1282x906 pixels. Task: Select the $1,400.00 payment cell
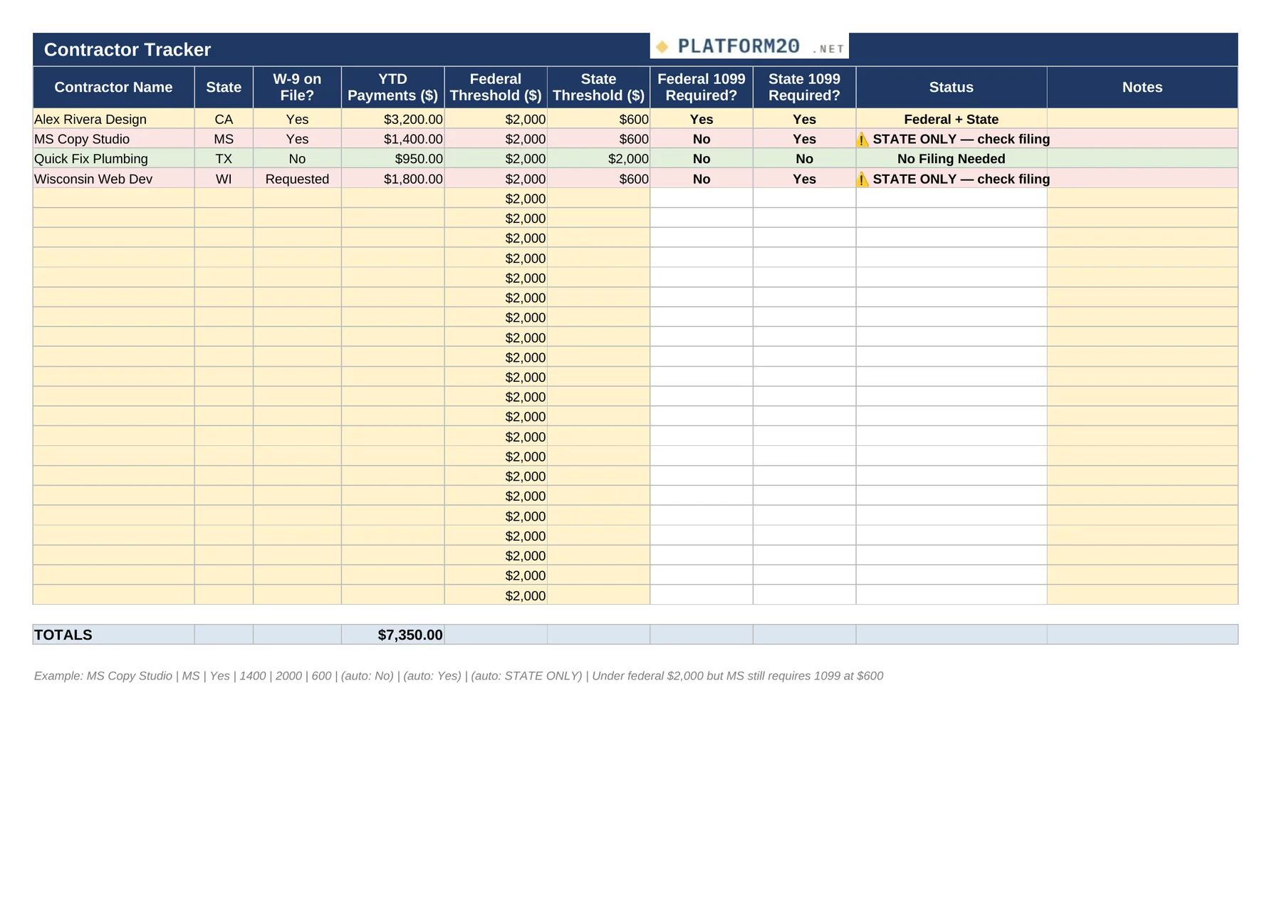click(x=393, y=140)
